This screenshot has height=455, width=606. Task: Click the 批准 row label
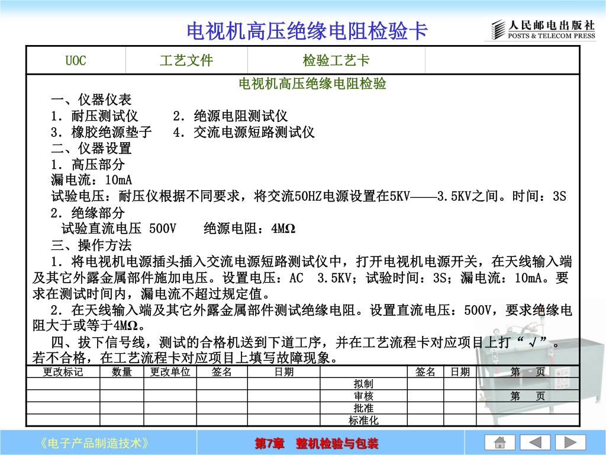coord(363,408)
